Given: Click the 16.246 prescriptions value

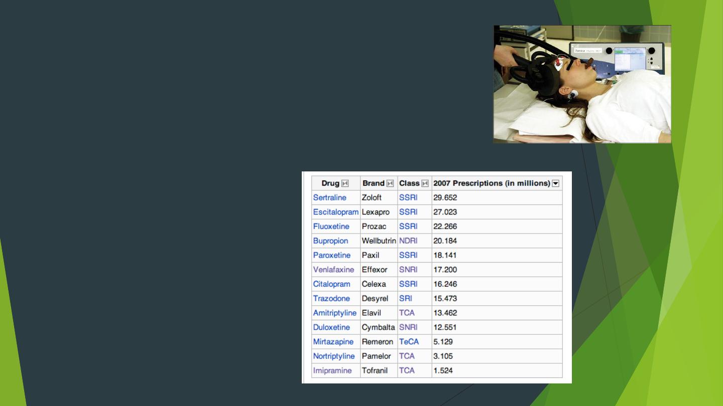Looking at the screenshot, I should (x=445, y=284).
